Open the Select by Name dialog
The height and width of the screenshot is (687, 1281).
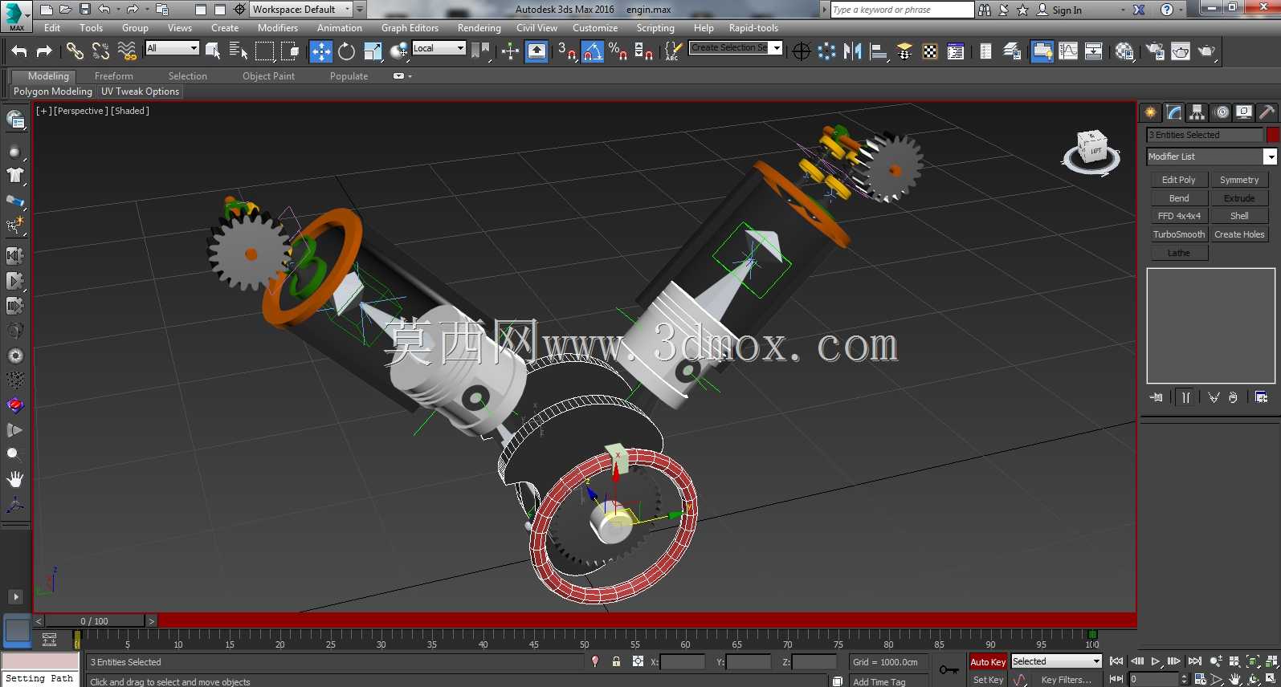(239, 51)
